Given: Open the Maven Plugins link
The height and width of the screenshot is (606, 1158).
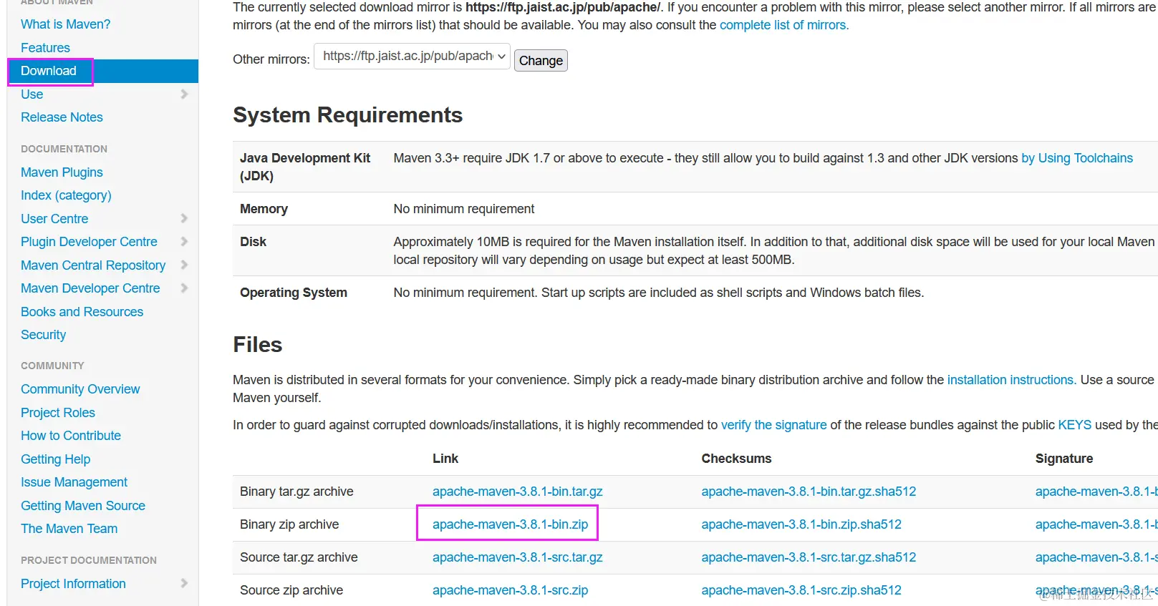Looking at the screenshot, I should [x=62, y=172].
